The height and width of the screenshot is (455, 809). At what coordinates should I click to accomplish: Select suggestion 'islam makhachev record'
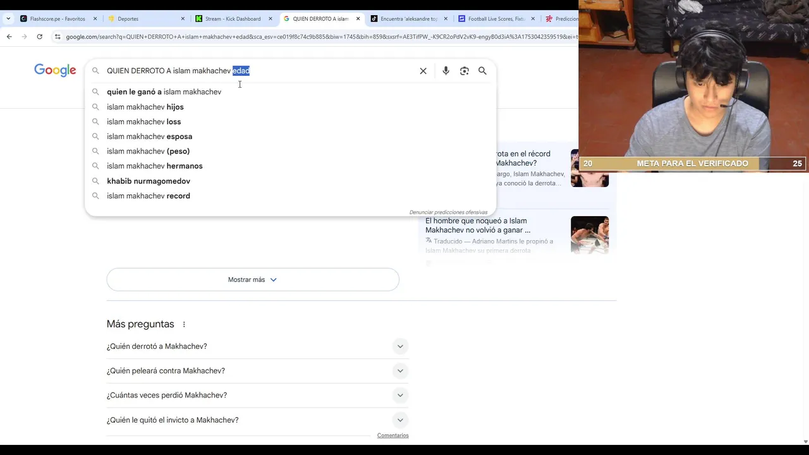(291, 196)
